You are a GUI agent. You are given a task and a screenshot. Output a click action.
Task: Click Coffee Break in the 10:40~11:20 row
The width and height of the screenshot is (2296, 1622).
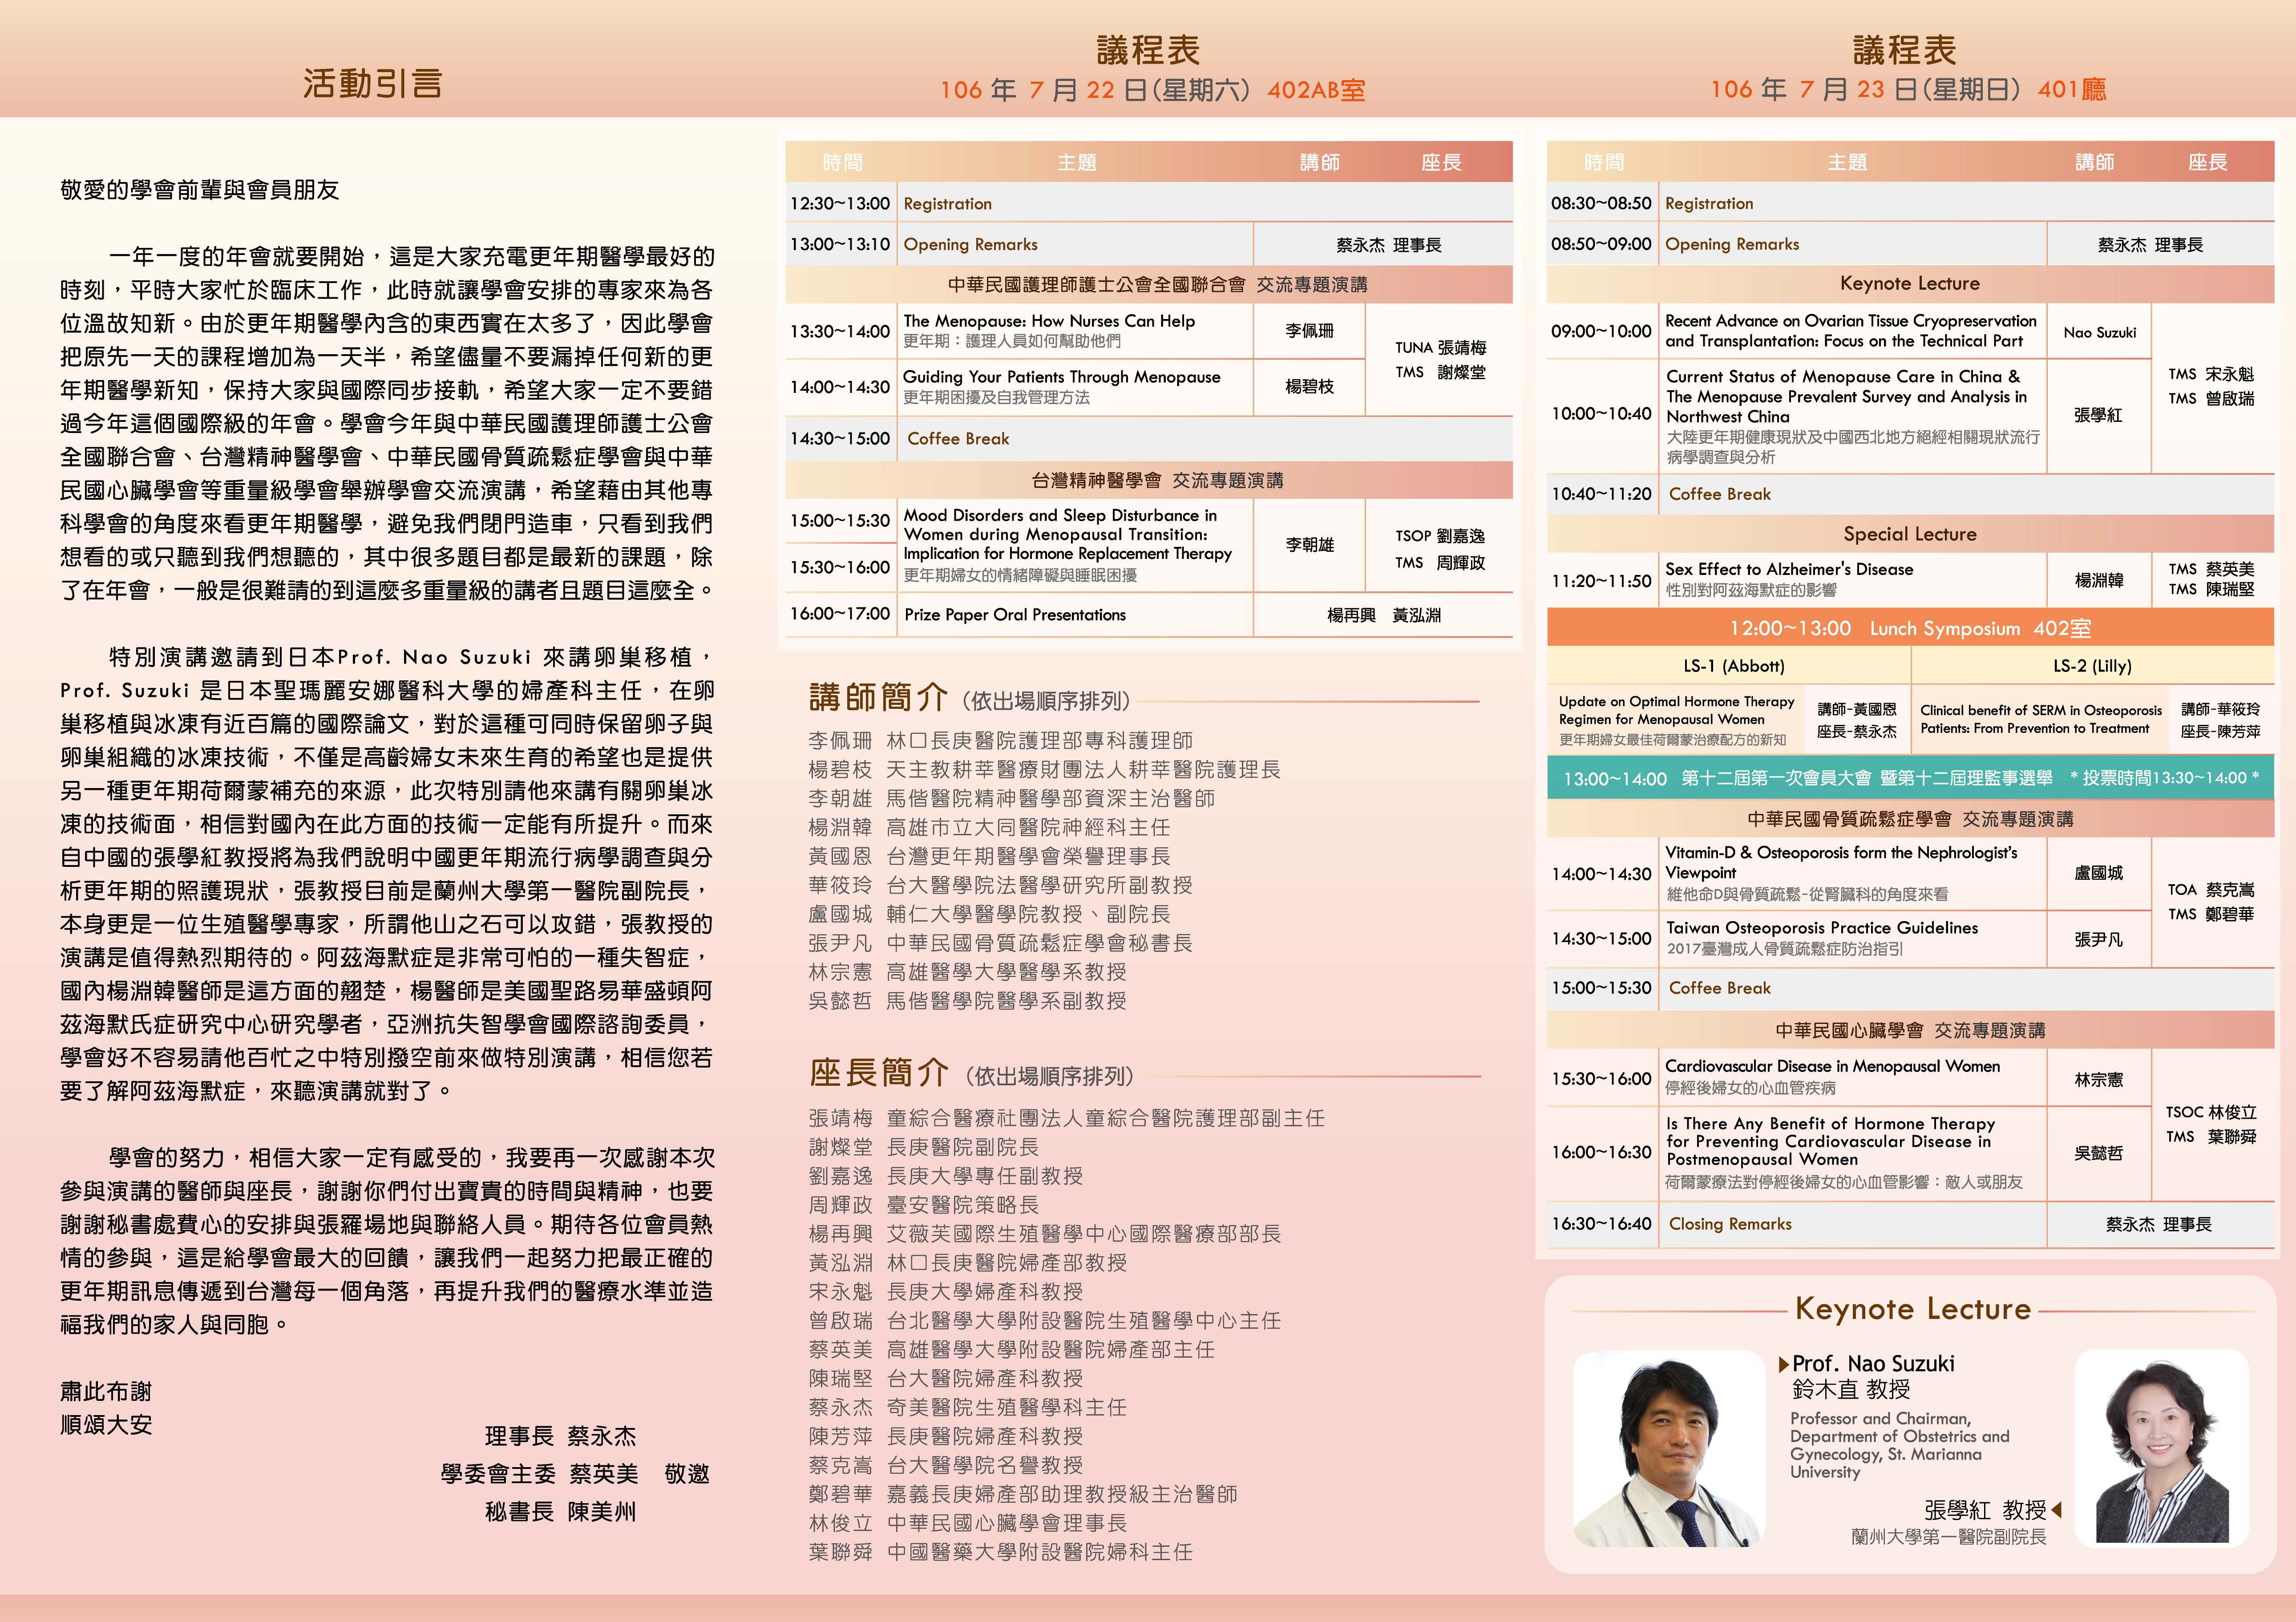(x=1720, y=494)
